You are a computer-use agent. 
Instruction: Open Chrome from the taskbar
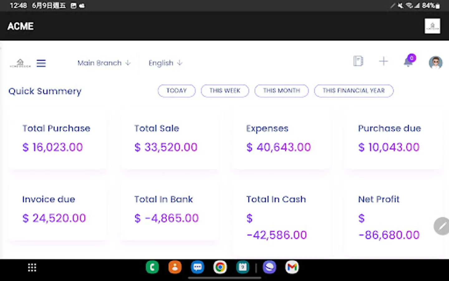tap(220, 267)
